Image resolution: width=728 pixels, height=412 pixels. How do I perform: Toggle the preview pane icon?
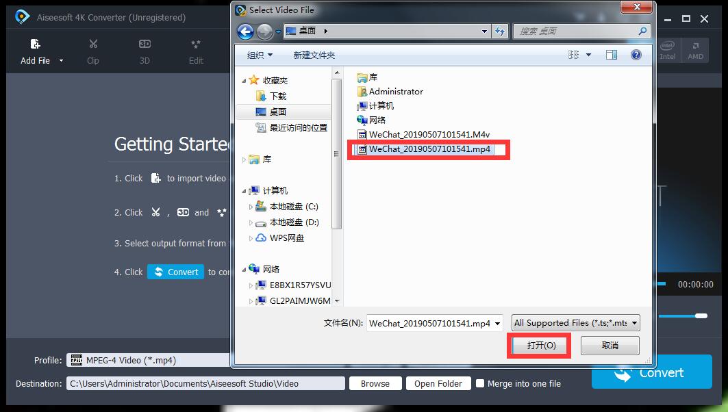612,55
